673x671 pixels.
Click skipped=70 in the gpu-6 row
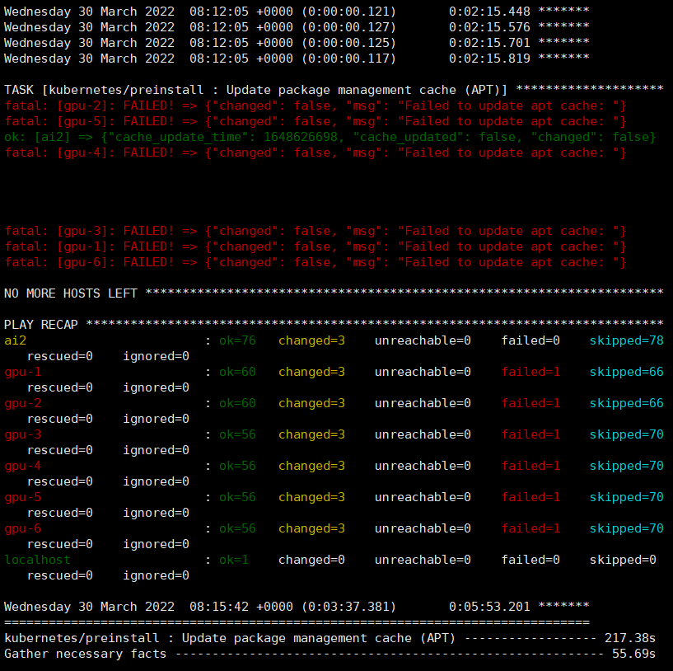coord(627,529)
